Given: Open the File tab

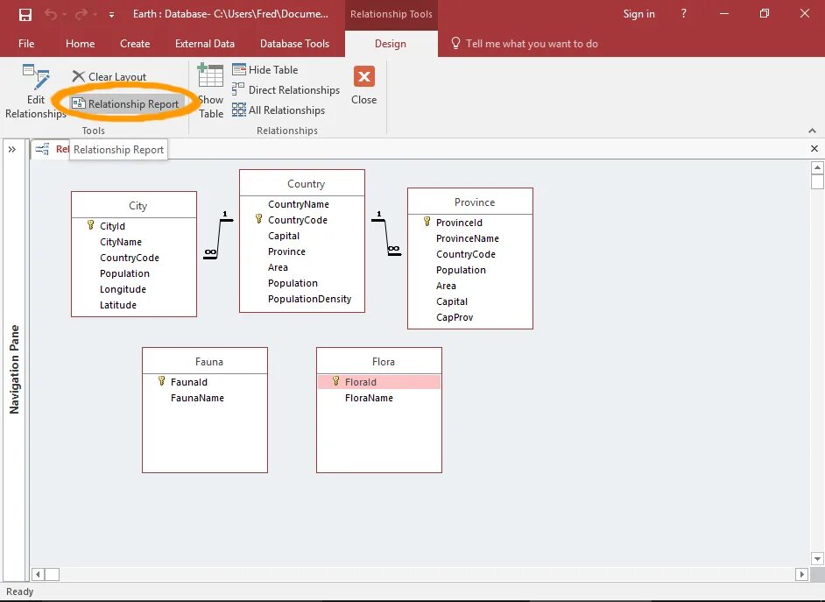Looking at the screenshot, I should [25, 44].
